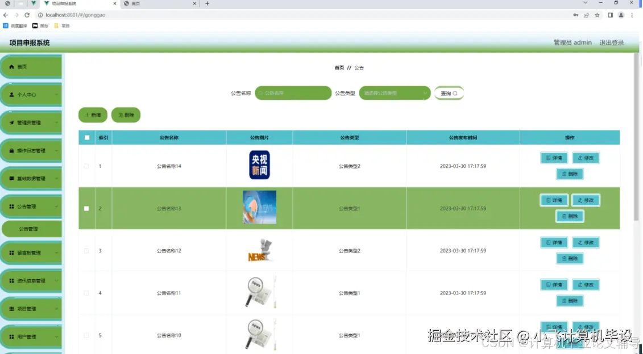Click the 新增 button
Image resolution: width=643 pixels, height=354 pixels.
pos(93,115)
